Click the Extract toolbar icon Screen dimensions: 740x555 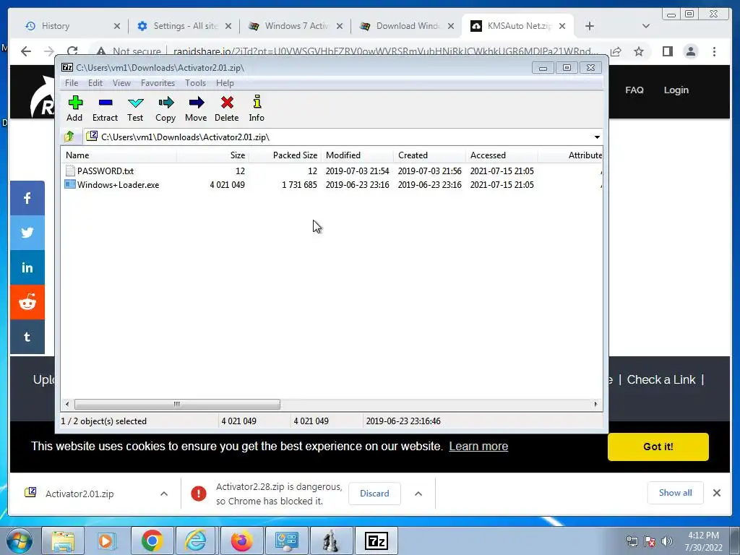click(x=105, y=108)
